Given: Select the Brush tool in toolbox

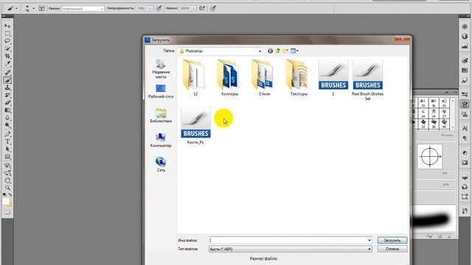Looking at the screenshot, I should click(7, 80).
